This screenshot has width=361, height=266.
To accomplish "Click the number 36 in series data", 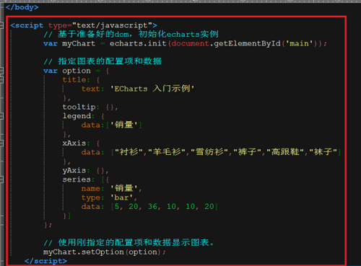I will [152, 207].
